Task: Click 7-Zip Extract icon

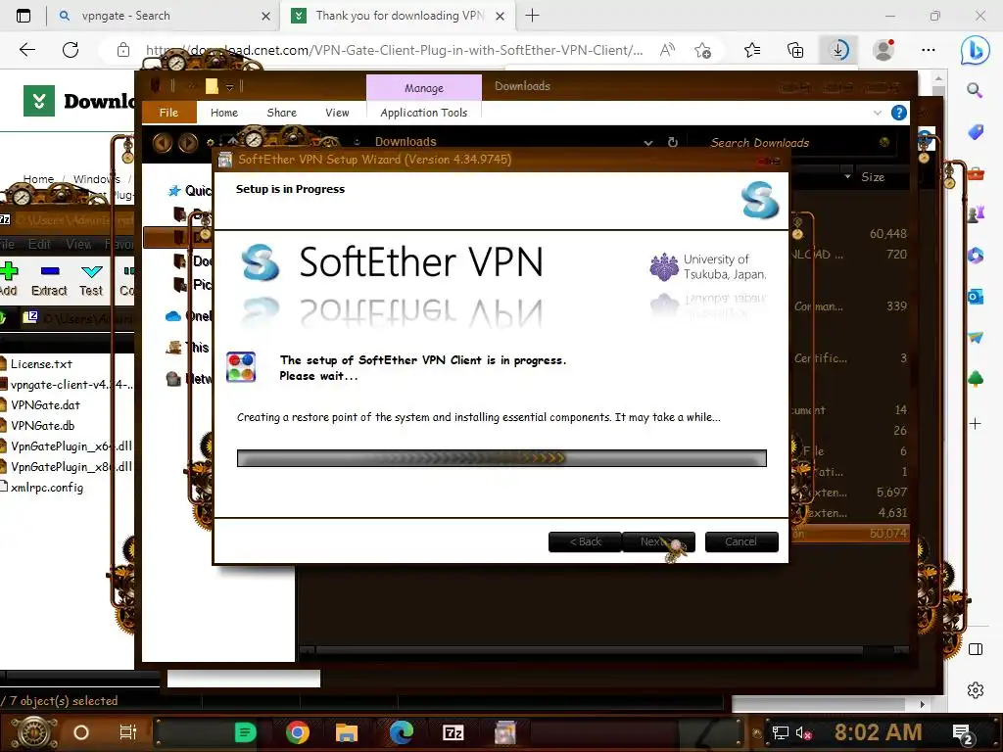Action: point(49,279)
